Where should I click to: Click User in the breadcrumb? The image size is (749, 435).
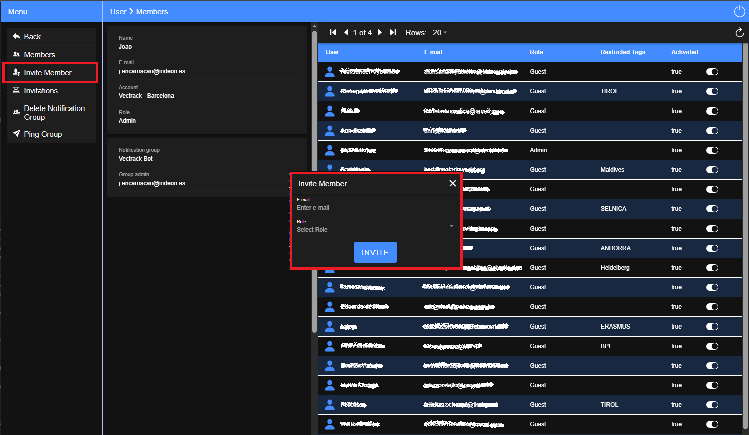tap(118, 11)
